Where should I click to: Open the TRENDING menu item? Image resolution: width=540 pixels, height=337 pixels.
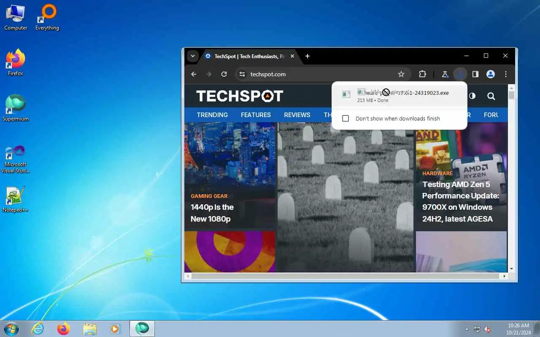click(x=212, y=115)
